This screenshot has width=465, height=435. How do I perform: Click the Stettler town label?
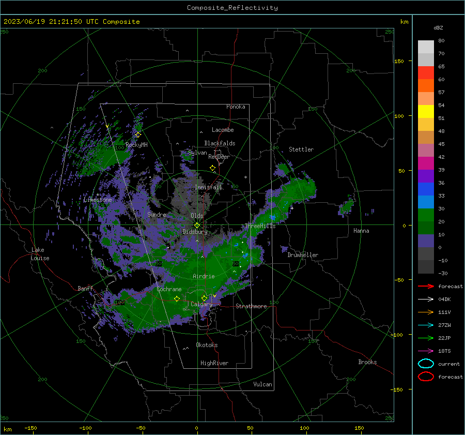[301, 149]
